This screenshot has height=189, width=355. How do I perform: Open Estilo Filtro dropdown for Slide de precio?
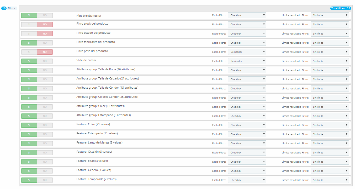pyautogui.click(x=247, y=61)
